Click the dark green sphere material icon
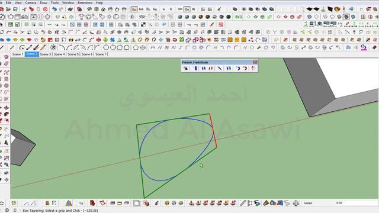 (229, 17)
